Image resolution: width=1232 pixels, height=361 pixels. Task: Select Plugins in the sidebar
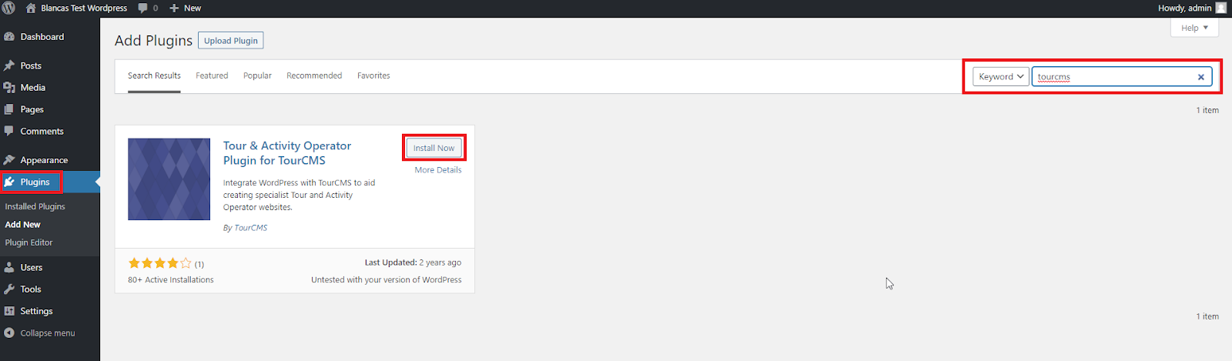pyautogui.click(x=35, y=182)
